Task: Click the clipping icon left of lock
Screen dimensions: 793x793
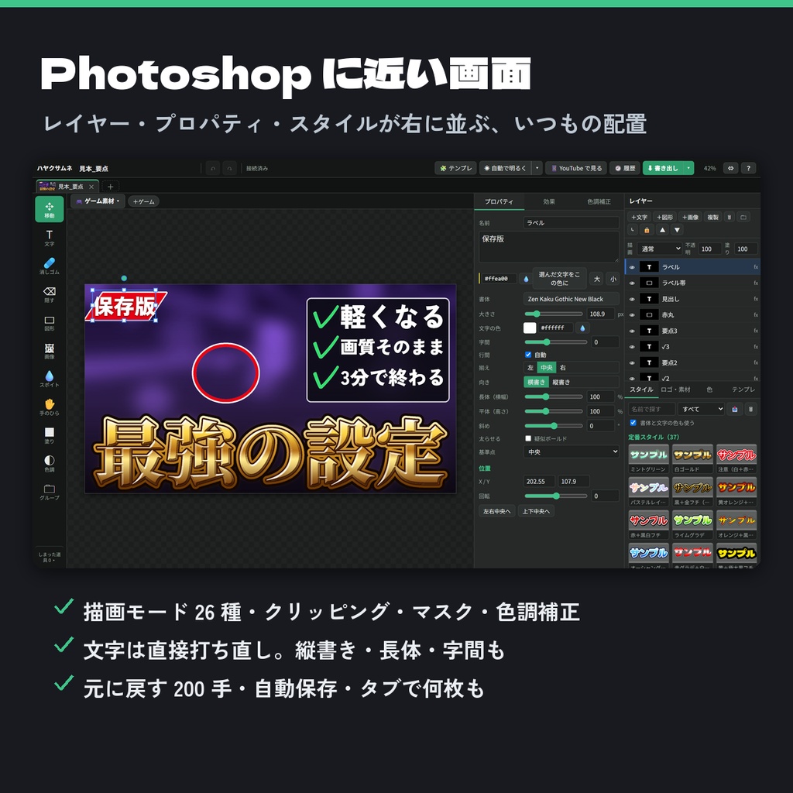Action: (632, 230)
